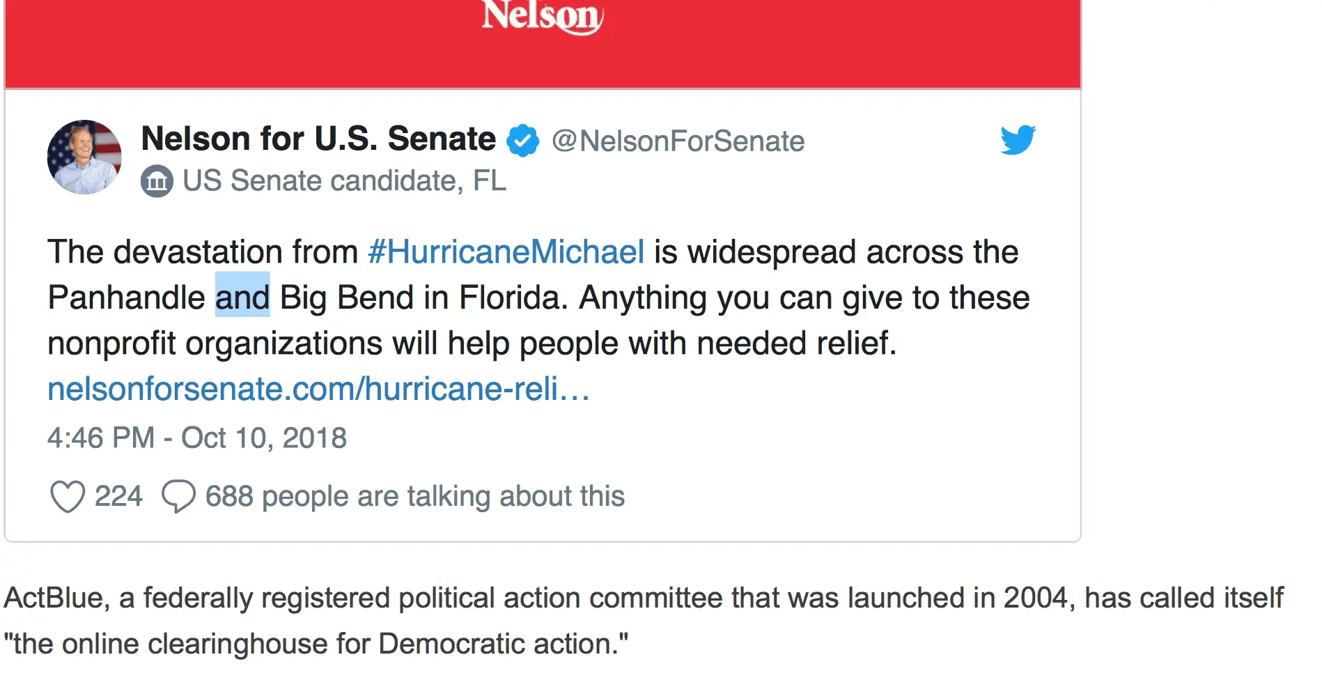Click the US Senate candidate, FL label

pos(344,181)
